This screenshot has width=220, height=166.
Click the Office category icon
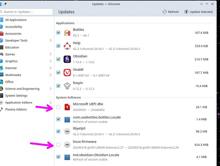[1, 82]
